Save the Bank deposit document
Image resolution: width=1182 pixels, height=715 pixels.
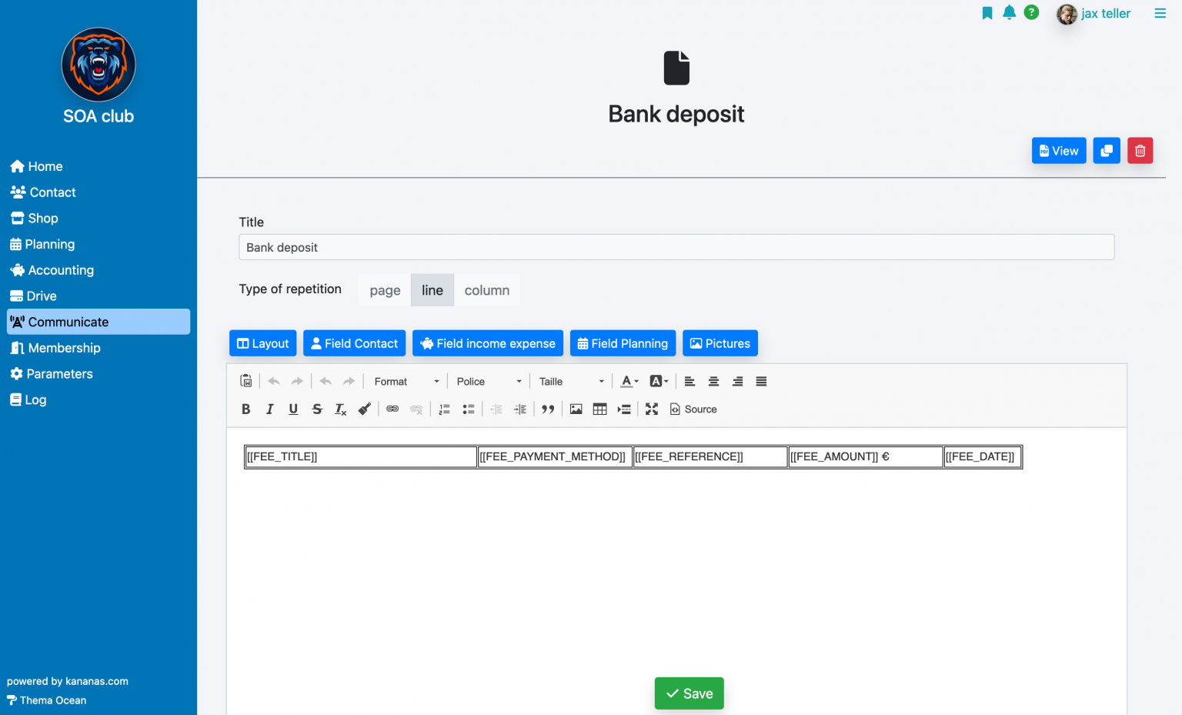click(x=689, y=693)
